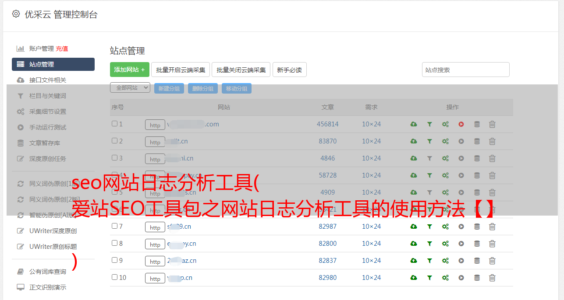Open the 全部网站 group dropdown
Screen dimensions: 564x300
[x=130, y=88]
